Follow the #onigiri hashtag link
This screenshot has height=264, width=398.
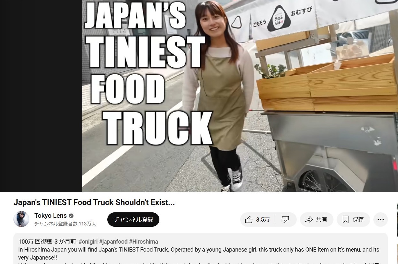click(88, 242)
